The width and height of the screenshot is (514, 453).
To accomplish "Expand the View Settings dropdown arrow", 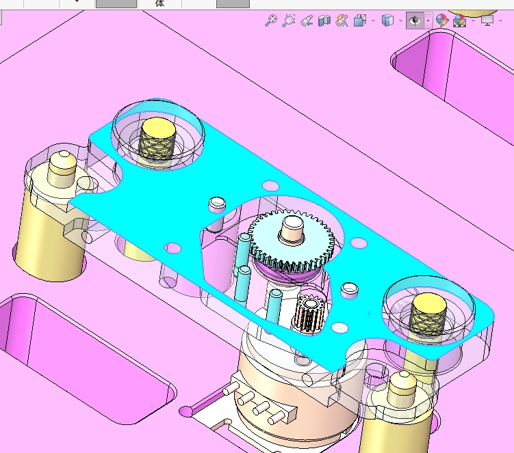I will click(x=500, y=21).
